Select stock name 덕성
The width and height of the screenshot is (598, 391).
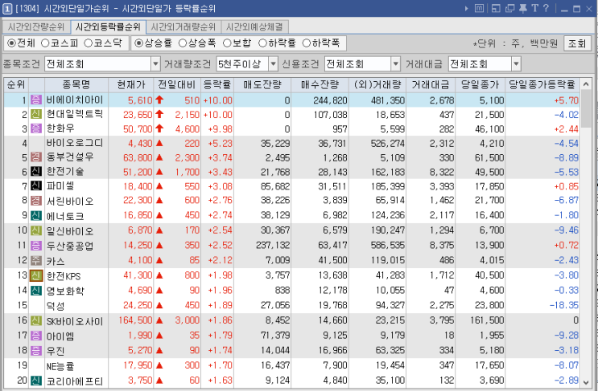coord(56,305)
